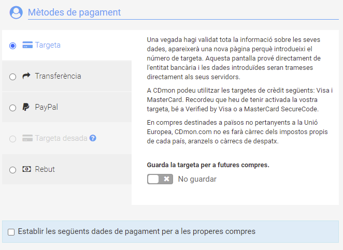The width and height of the screenshot is (343, 250).
Task: Click the 'No guardar' label text
Action: coord(197,179)
